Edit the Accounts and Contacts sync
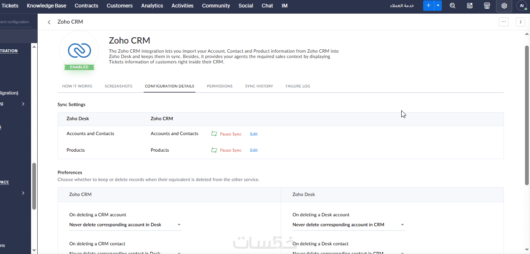The width and height of the screenshot is (530, 254). 254,134
